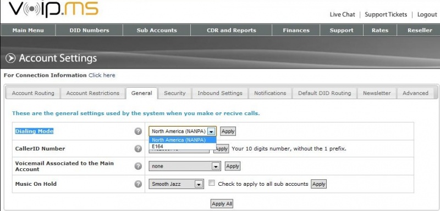440x211 pixels.
Task: Click the Account Settings arrow circle icon
Action: coord(10,58)
